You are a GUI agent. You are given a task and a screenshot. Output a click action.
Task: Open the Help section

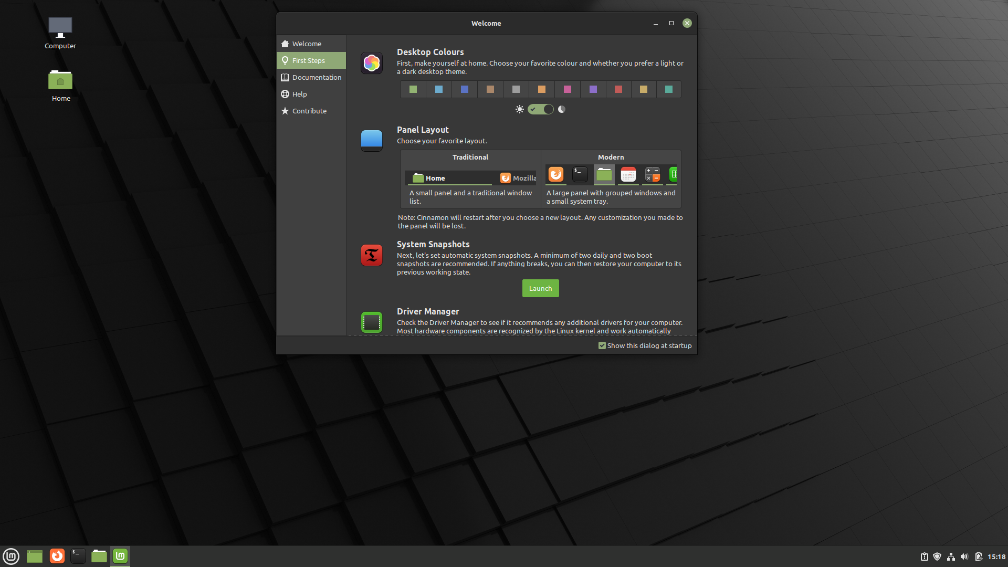pos(311,94)
